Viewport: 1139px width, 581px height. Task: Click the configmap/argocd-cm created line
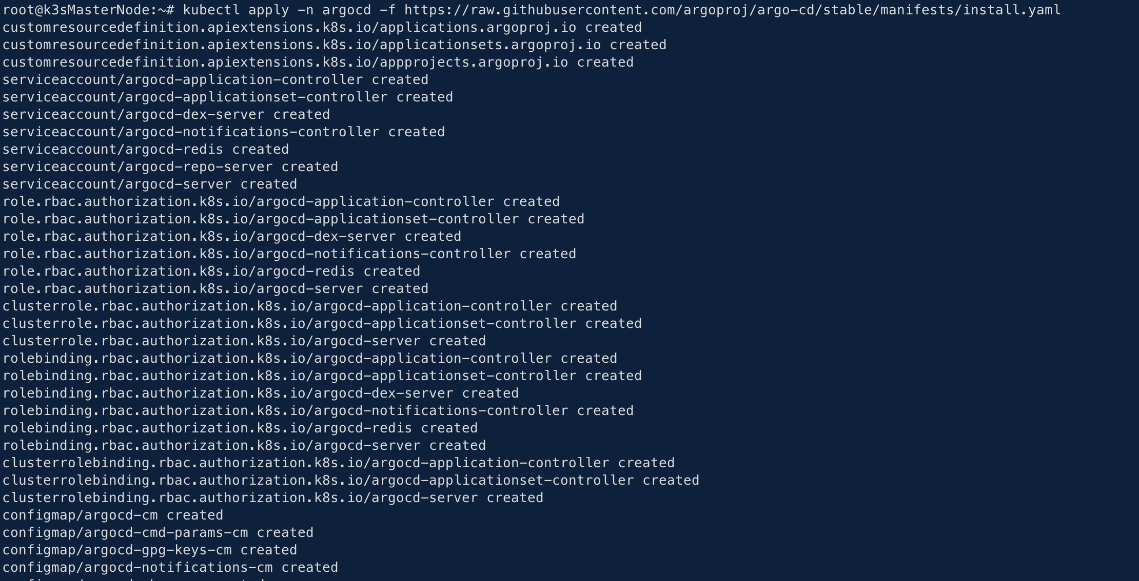[x=112, y=515]
